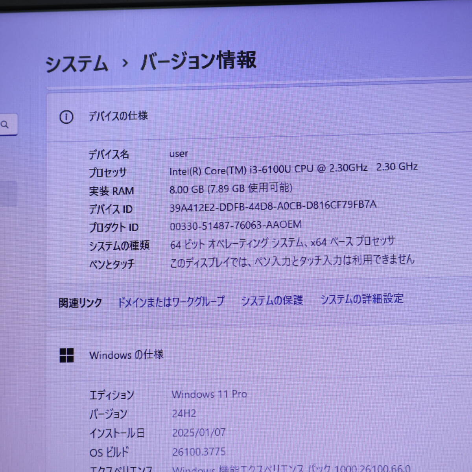This screenshot has height=472, width=472.
Task: Select the エディション label
Action: (x=112, y=395)
